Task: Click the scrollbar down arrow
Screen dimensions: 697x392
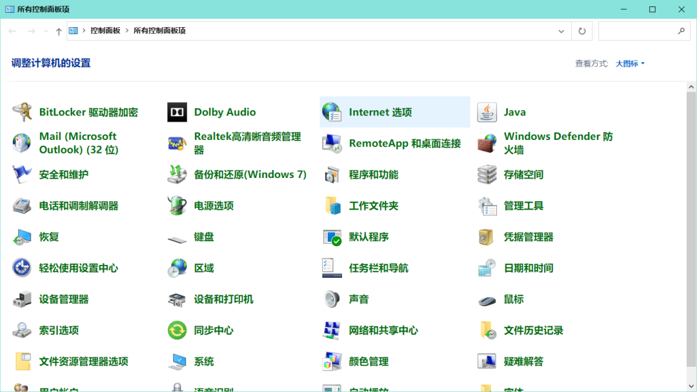Action: [691, 386]
